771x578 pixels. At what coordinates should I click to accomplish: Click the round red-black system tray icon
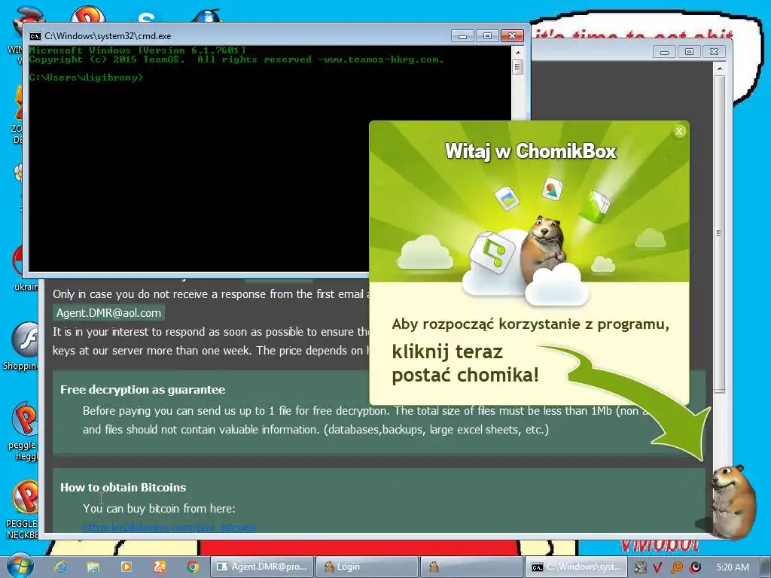tap(695, 567)
